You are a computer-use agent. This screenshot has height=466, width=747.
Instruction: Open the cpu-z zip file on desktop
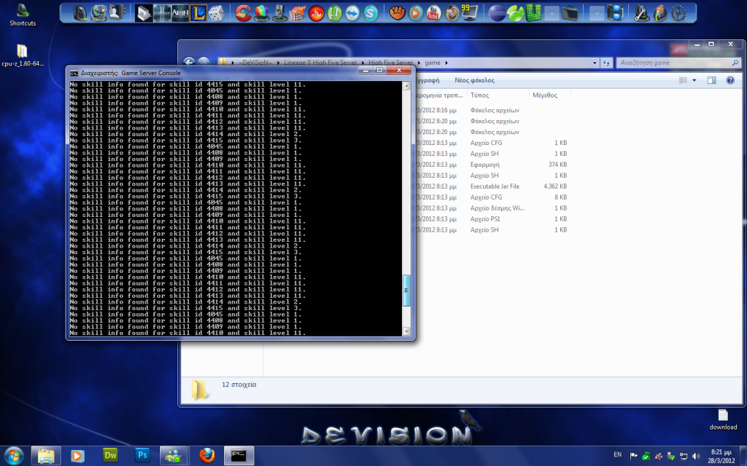coord(22,51)
